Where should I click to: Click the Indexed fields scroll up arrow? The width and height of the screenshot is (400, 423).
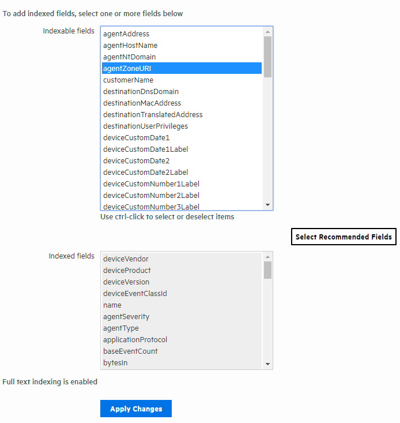[267, 256]
